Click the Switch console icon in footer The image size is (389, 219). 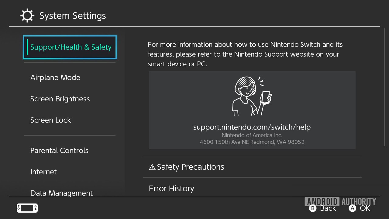[x=27, y=208]
